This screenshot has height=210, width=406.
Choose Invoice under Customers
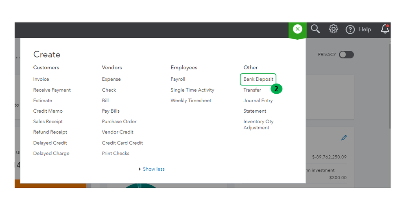tap(41, 79)
